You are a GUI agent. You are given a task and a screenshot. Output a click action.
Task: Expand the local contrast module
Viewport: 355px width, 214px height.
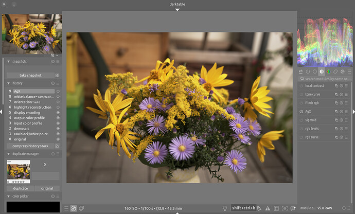pyautogui.click(x=314, y=86)
